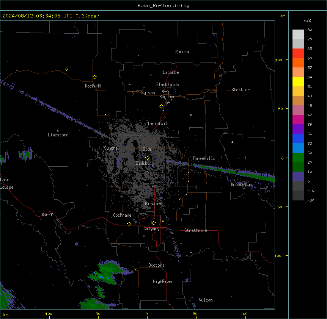
Task: Click the km unit label at top right
Action: pos(282,16)
